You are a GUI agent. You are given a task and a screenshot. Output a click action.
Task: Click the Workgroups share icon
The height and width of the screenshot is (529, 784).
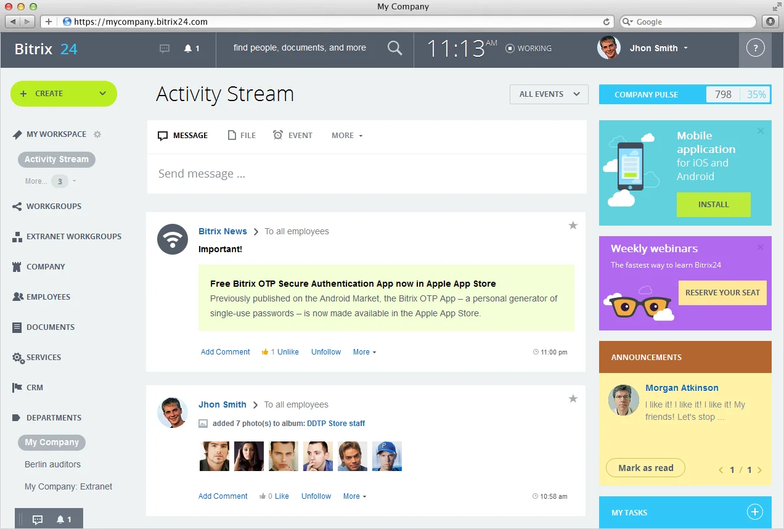[17, 207]
